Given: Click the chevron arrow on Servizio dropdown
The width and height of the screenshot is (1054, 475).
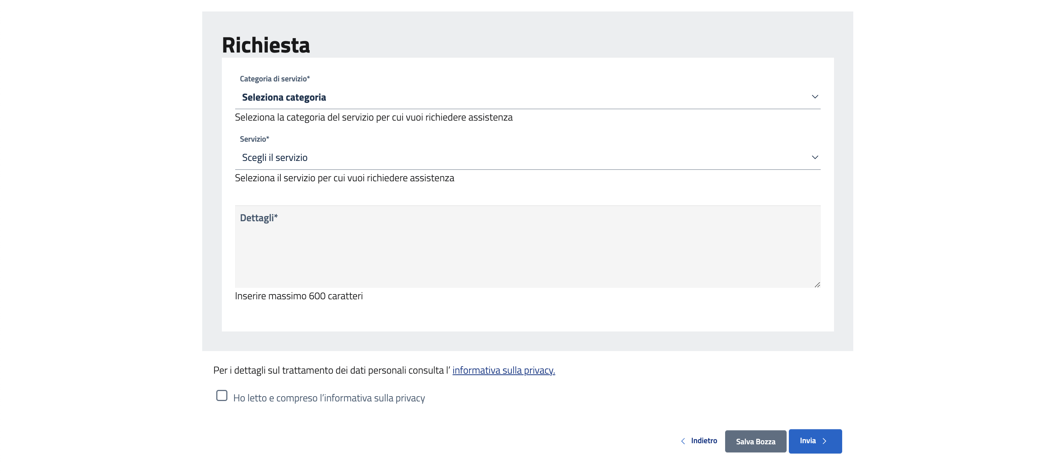Looking at the screenshot, I should 815,157.
